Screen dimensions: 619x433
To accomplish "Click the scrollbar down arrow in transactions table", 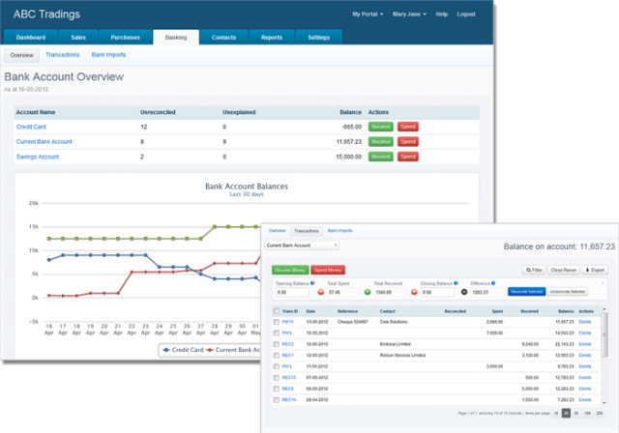I will [x=604, y=403].
